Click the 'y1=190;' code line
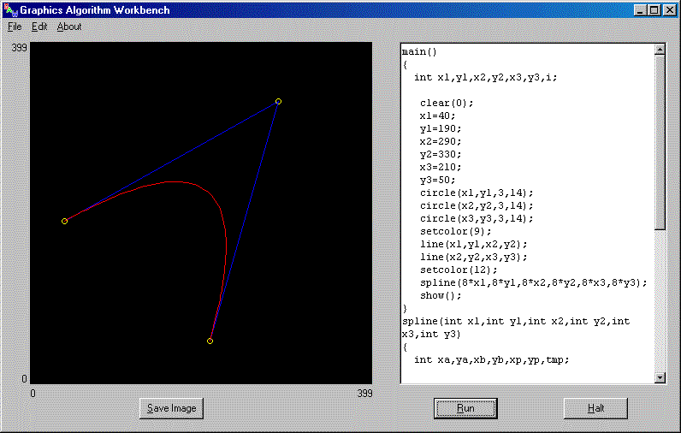Image resolution: width=681 pixels, height=433 pixels. click(441, 129)
